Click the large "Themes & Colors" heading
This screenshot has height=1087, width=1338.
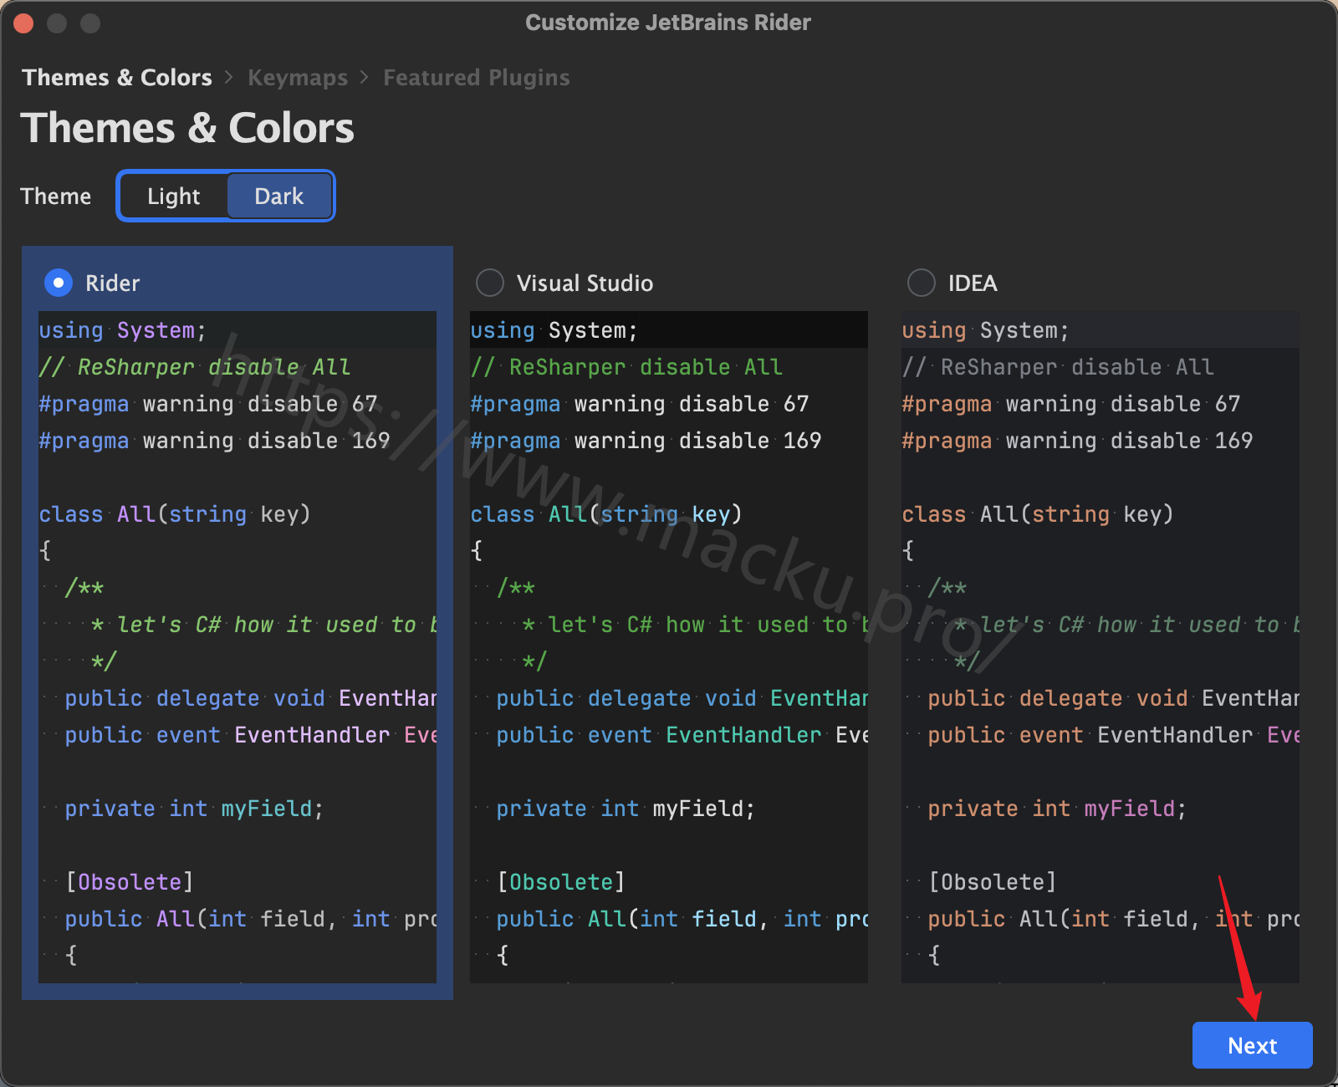click(x=187, y=128)
